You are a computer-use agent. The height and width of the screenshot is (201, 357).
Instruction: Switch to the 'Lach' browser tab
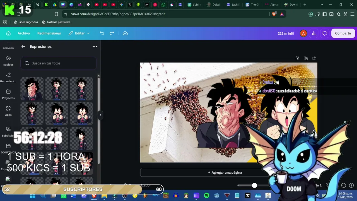[232, 5]
